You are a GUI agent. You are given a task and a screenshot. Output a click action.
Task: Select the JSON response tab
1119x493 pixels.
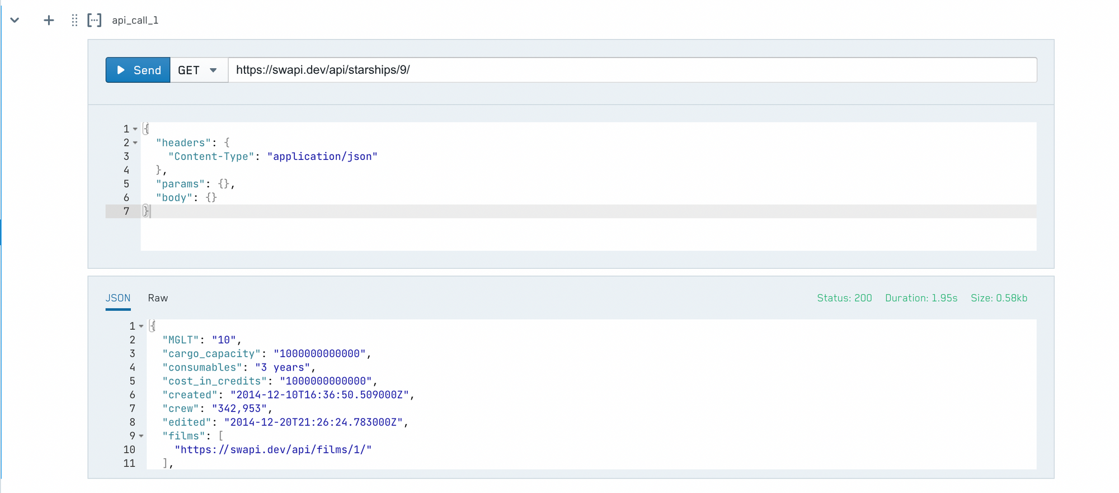pos(118,298)
